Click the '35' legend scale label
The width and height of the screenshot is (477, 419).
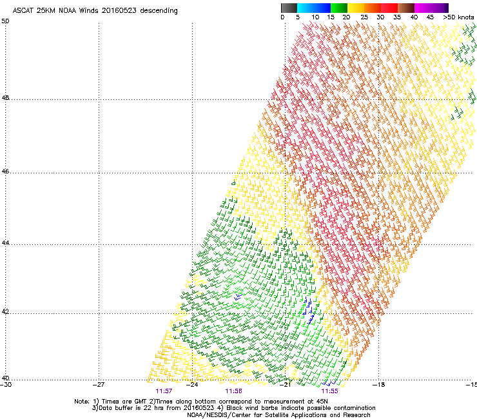[397, 17]
